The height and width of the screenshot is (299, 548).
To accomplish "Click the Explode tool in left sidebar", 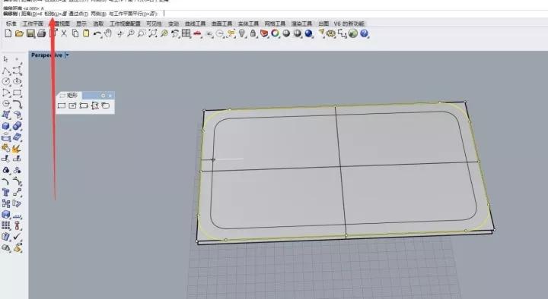I will 17,149.
